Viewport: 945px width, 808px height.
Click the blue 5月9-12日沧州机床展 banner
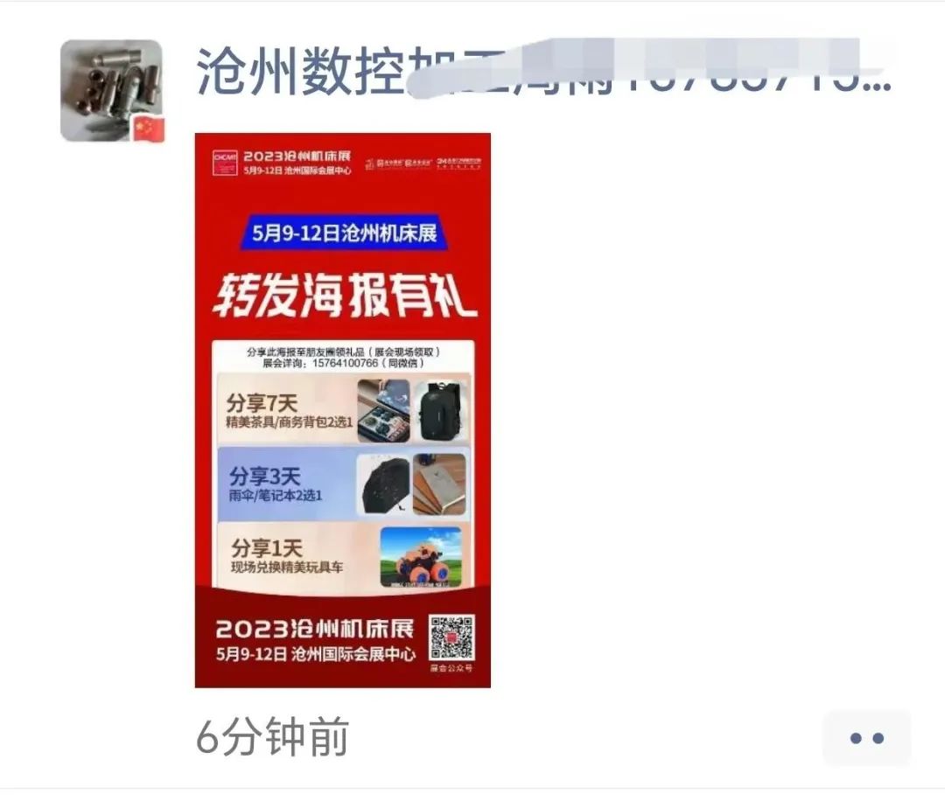[344, 233]
